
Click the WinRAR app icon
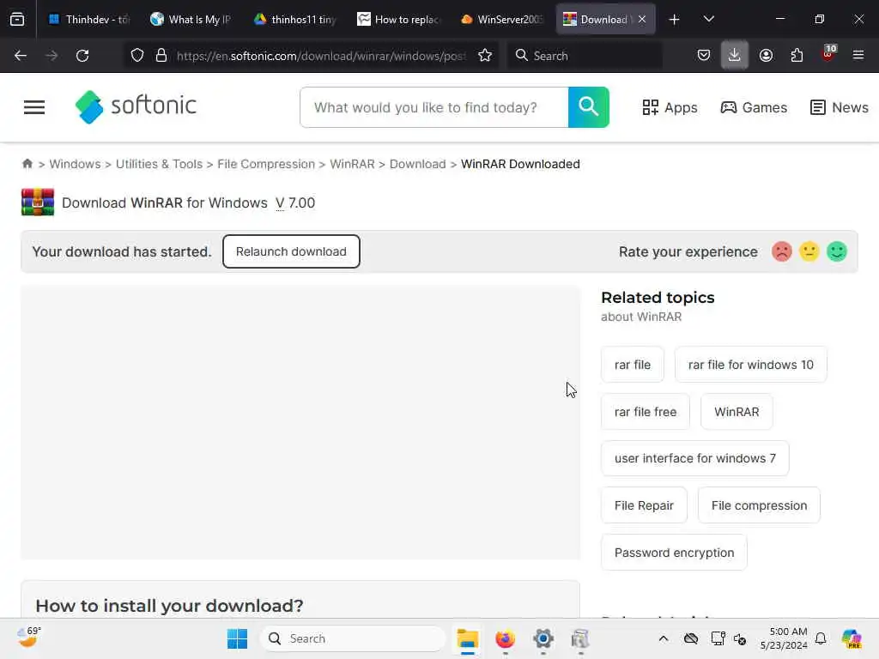click(38, 203)
